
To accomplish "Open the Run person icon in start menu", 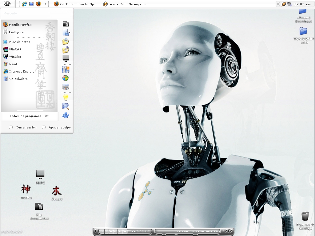I will point(66,115).
